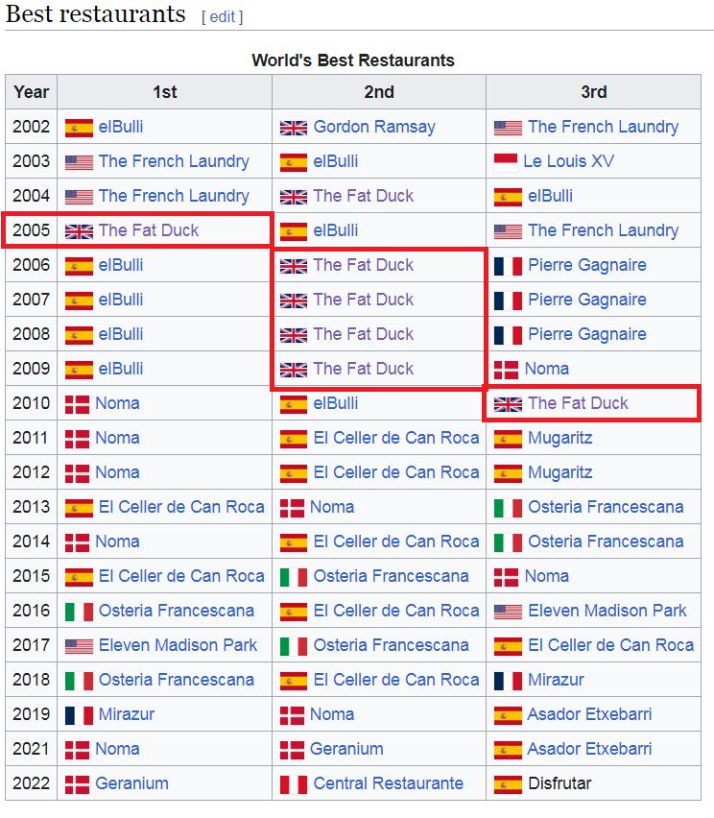Image resolution: width=714 pixels, height=818 pixels.
Task: Select the Disfrutar text in 2022 row
Action: coord(559,783)
